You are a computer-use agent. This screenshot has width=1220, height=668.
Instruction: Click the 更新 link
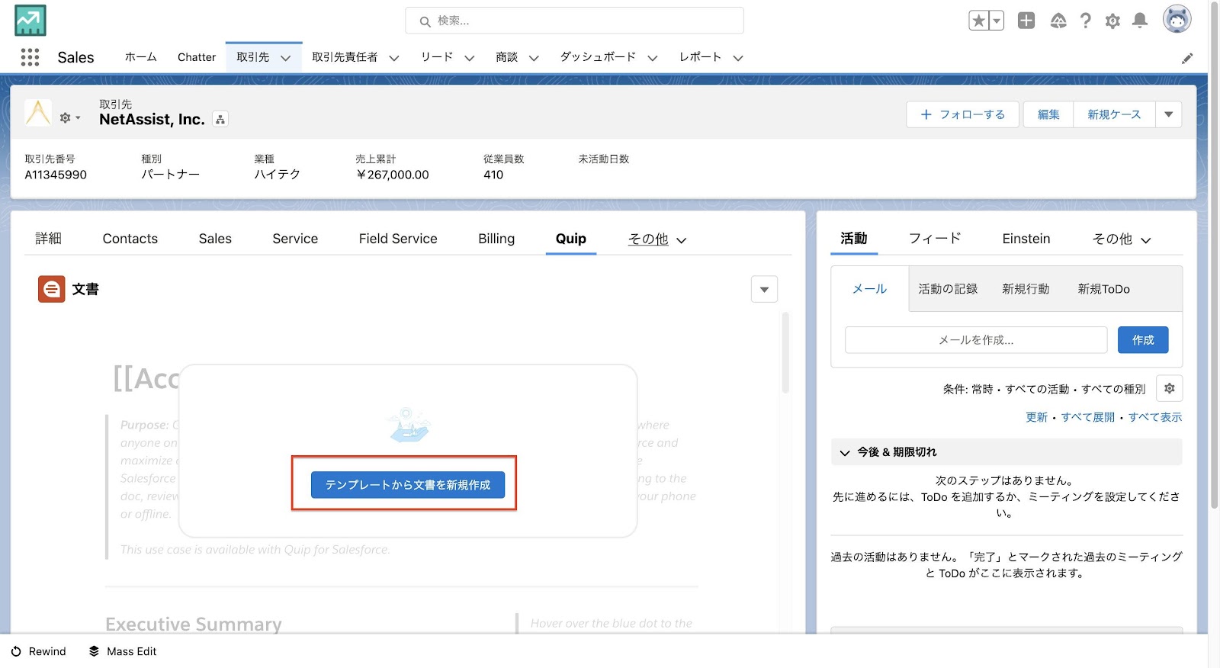click(x=1036, y=417)
